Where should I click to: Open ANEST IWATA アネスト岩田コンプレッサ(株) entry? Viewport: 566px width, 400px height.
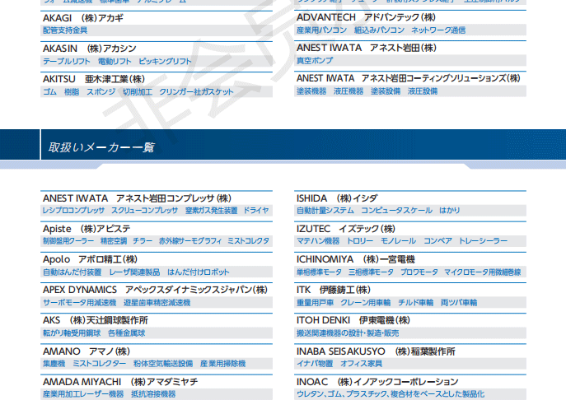[137, 198]
